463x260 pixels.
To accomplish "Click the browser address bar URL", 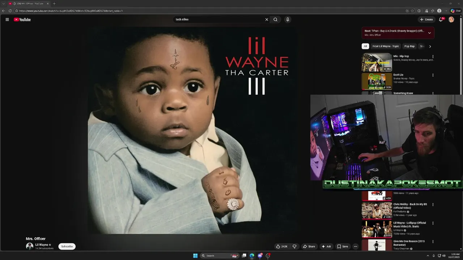I will tap(71, 11).
